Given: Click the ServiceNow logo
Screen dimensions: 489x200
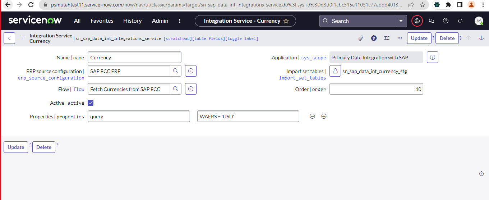Looking at the screenshot, I should coord(35,21).
